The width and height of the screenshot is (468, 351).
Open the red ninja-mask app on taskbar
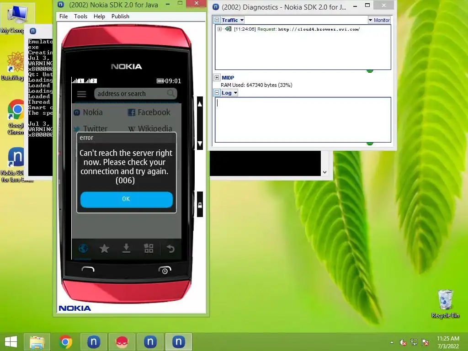pos(122,342)
